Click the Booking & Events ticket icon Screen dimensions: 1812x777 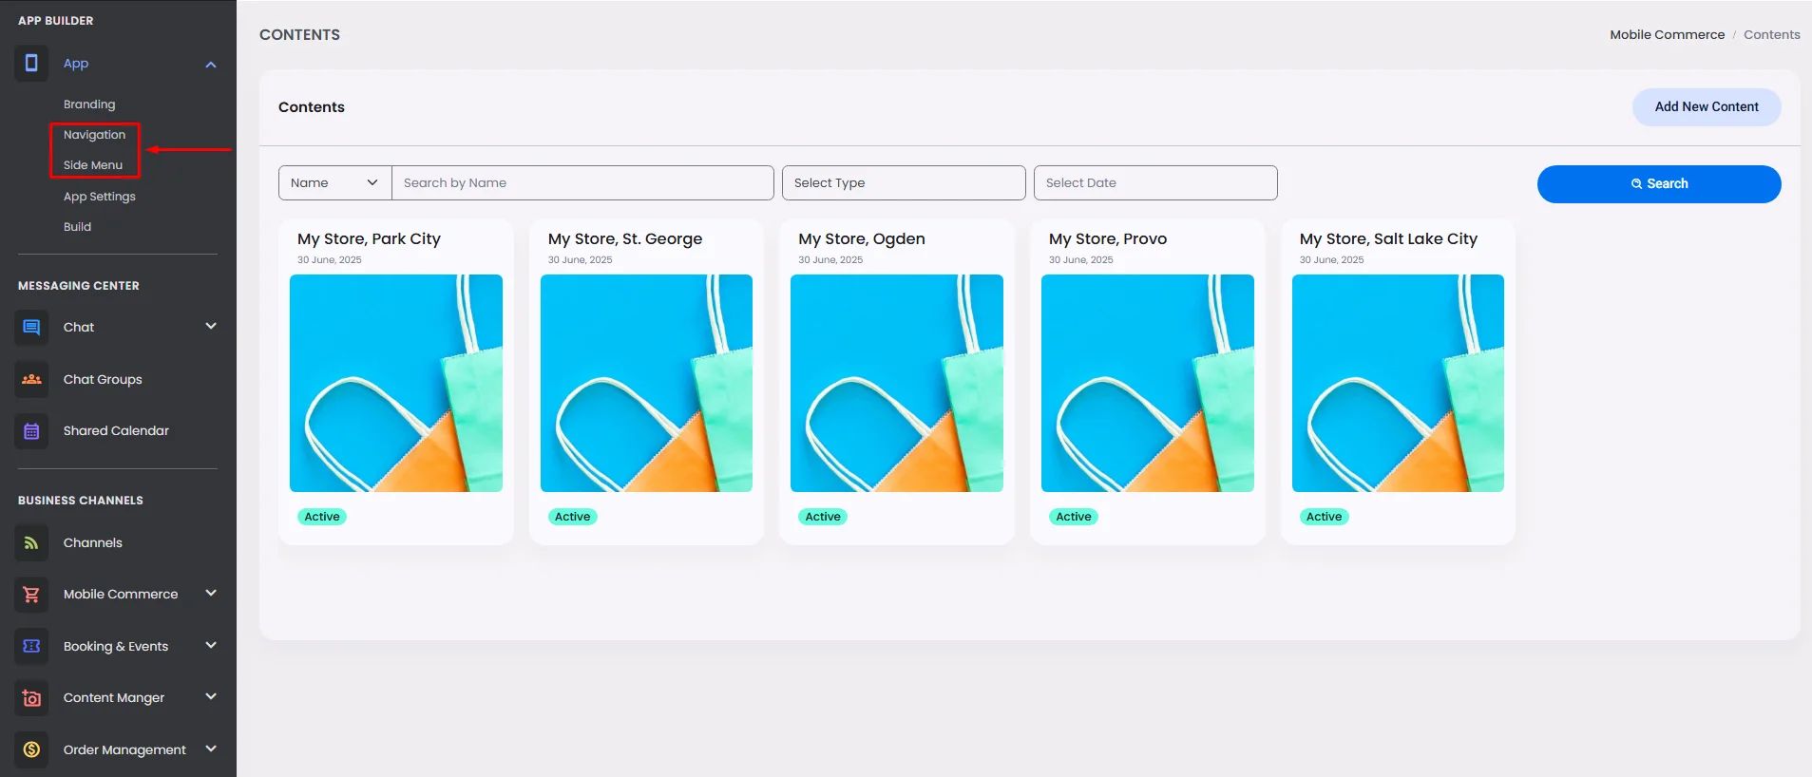click(31, 646)
